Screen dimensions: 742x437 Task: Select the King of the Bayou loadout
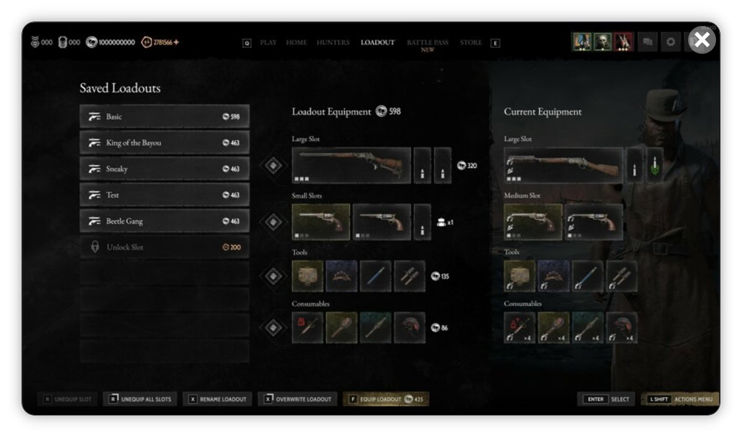[164, 143]
